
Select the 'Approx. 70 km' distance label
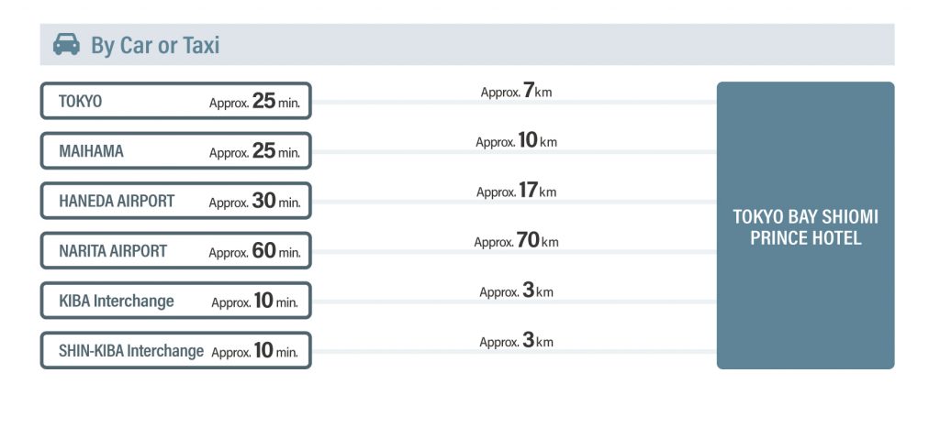(x=516, y=241)
